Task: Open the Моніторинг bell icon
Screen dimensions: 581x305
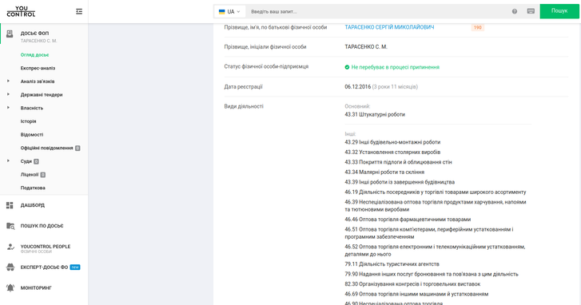Action: 10,287
